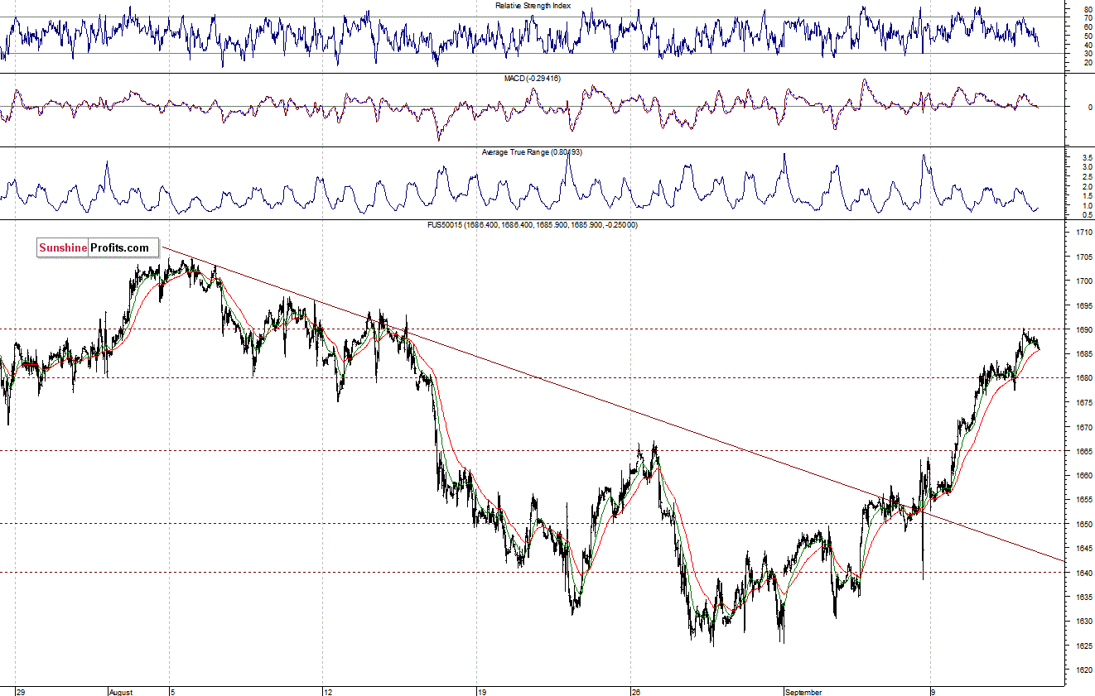
Task: Click the SunshineProfits.com logo
Action: pos(98,247)
